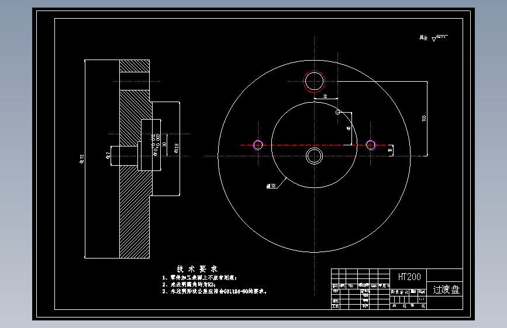Select the 过渡盘 part name in title block
The image size is (507, 328).
click(446, 289)
